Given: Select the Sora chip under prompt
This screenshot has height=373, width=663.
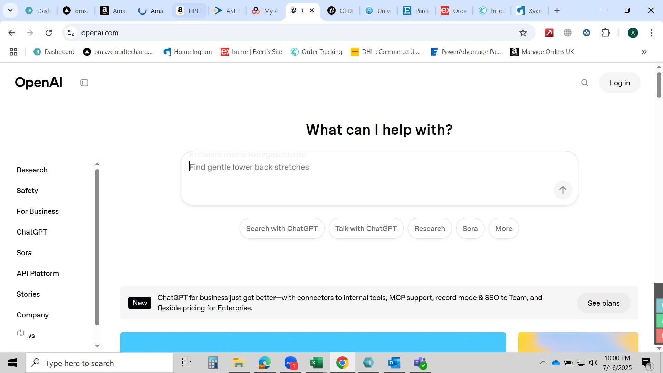Looking at the screenshot, I should (470, 229).
